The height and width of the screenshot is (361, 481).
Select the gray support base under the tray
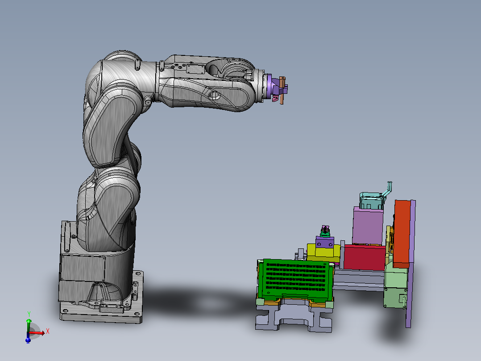(294, 315)
